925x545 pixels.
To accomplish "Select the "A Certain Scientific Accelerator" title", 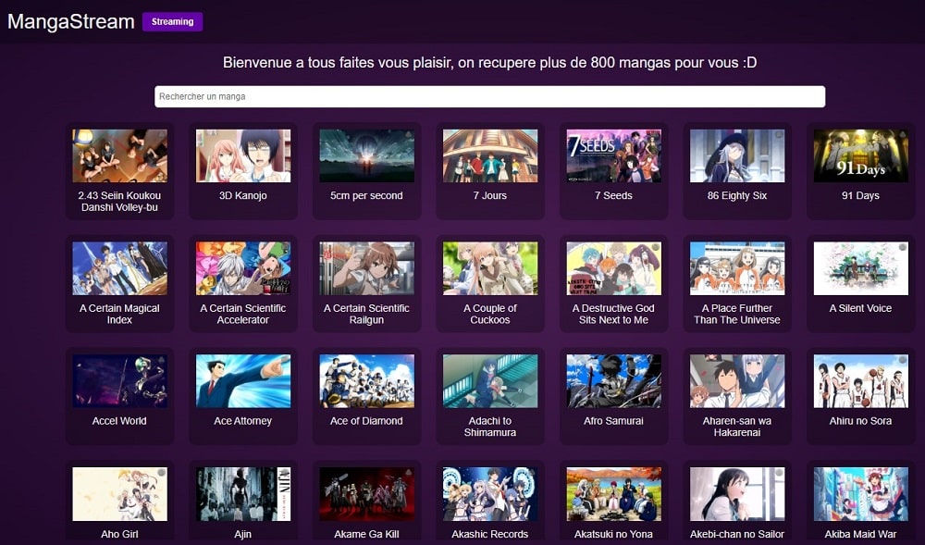I will [x=243, y=314].
